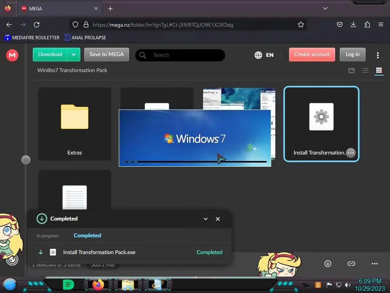The height and width of the screenshot is (293, 390).
Task: Switch to list view icon
Action: (x=365, y=71)
